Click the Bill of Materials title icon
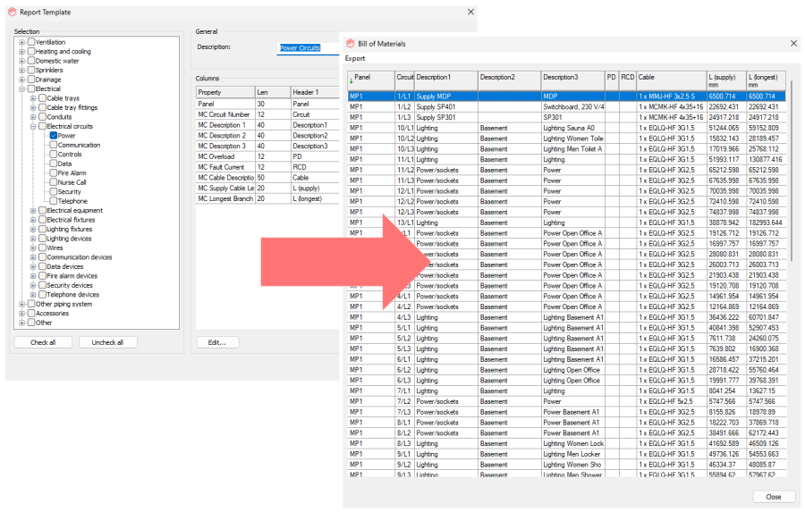This screenshot has height=512, width=805. [350, 44]
